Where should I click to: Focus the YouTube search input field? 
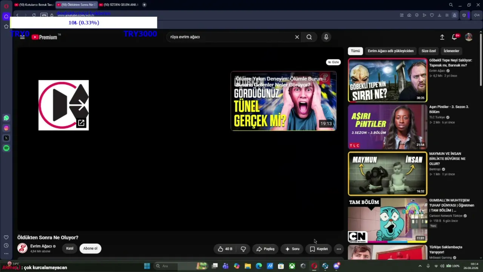pos(231,37)
